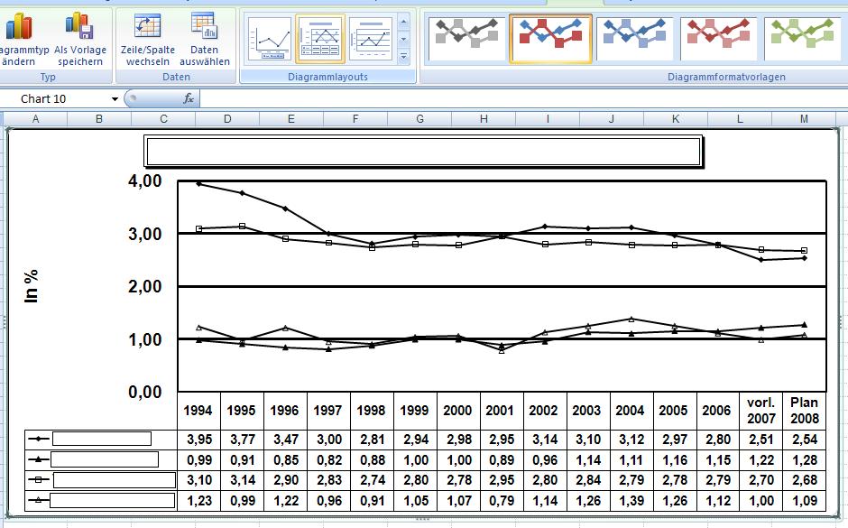Select the first chart layout thumbnail
Image resolution: width=848 pixels, height=528 pixels.
pyautogui.click(x=270, y=39)
